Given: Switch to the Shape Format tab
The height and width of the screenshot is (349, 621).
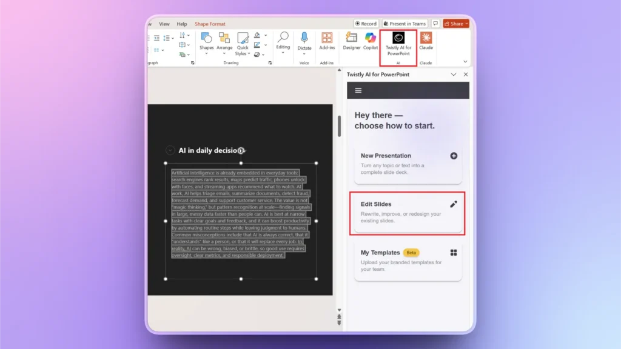Looking at the screenshot, I should click(x=210, y=24).
